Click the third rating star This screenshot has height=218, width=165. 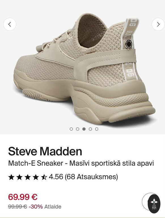27,177
